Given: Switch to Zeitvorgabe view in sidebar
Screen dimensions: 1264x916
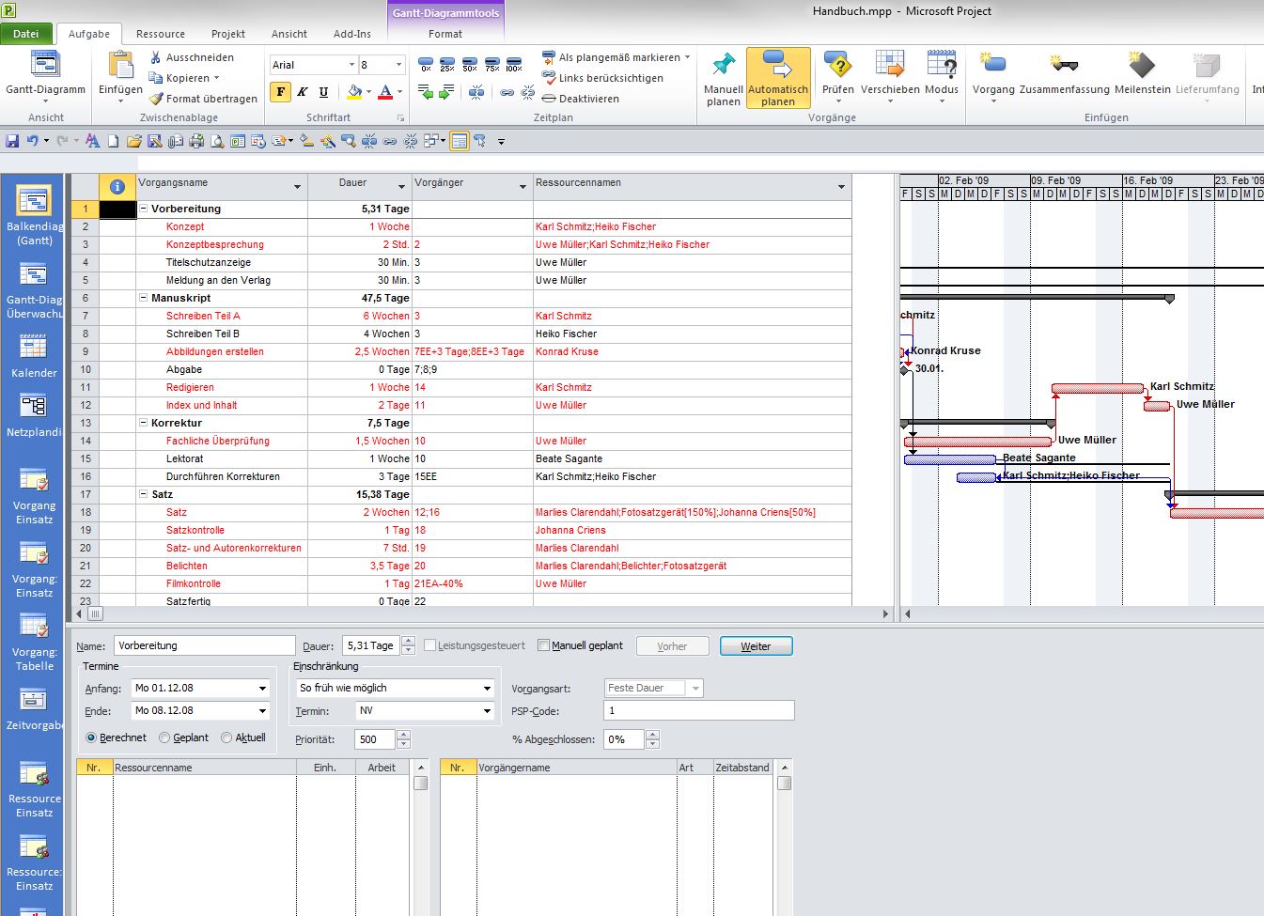Looking at the screenshot, I should pos(34,709).
